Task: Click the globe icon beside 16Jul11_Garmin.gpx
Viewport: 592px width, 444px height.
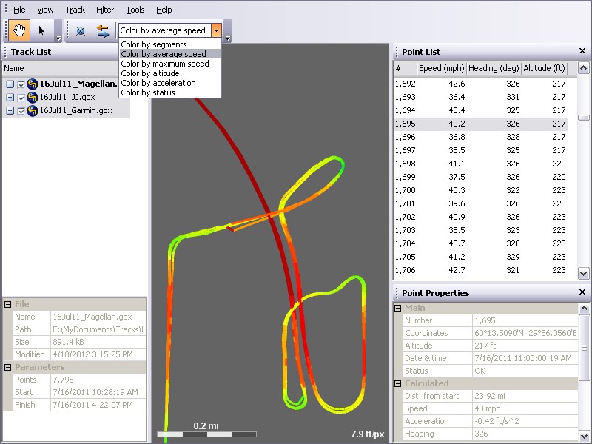Action: [x=33, y=110]
